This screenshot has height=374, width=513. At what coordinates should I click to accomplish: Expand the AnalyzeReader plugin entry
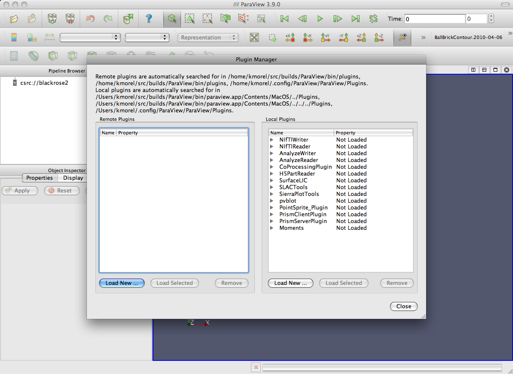pos(272,160)
